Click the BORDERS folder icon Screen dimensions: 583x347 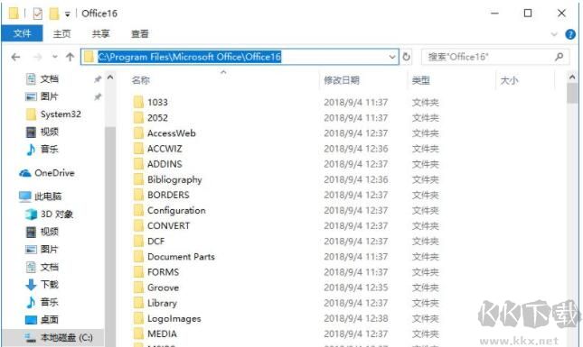(138, 195)
